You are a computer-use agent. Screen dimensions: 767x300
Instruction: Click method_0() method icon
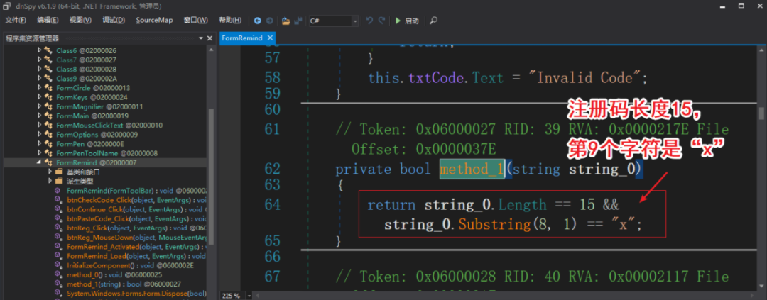pos(58,274)
